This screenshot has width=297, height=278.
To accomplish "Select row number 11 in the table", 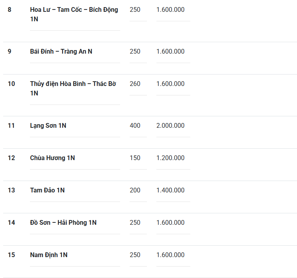I will point(11,125).
